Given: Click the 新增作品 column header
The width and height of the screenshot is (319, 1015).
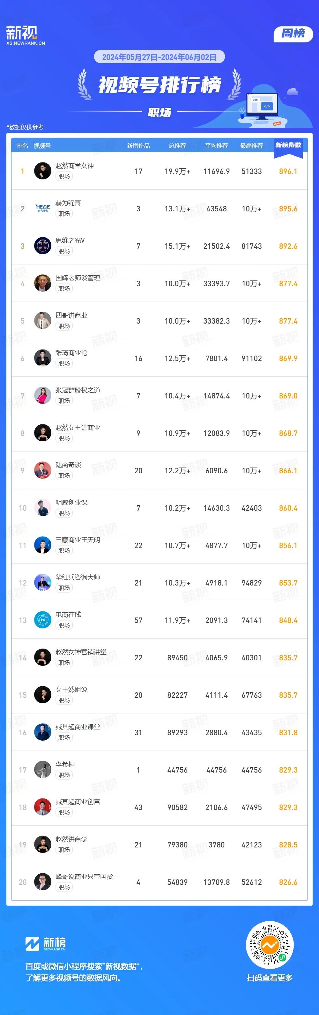Looking at the screenshot, I should 138,146.
